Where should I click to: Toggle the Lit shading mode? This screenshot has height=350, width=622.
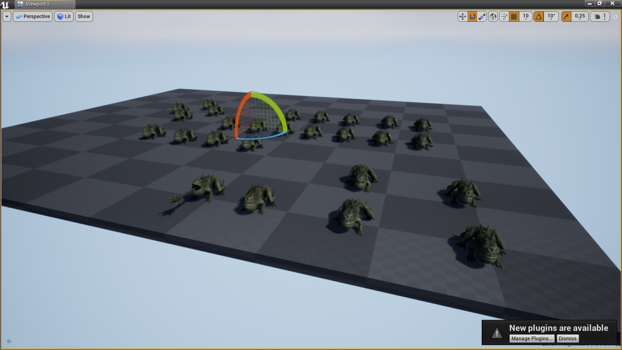coord(63,16)
